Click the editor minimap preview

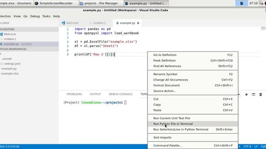pyautogui.click(x=263, y=28)
